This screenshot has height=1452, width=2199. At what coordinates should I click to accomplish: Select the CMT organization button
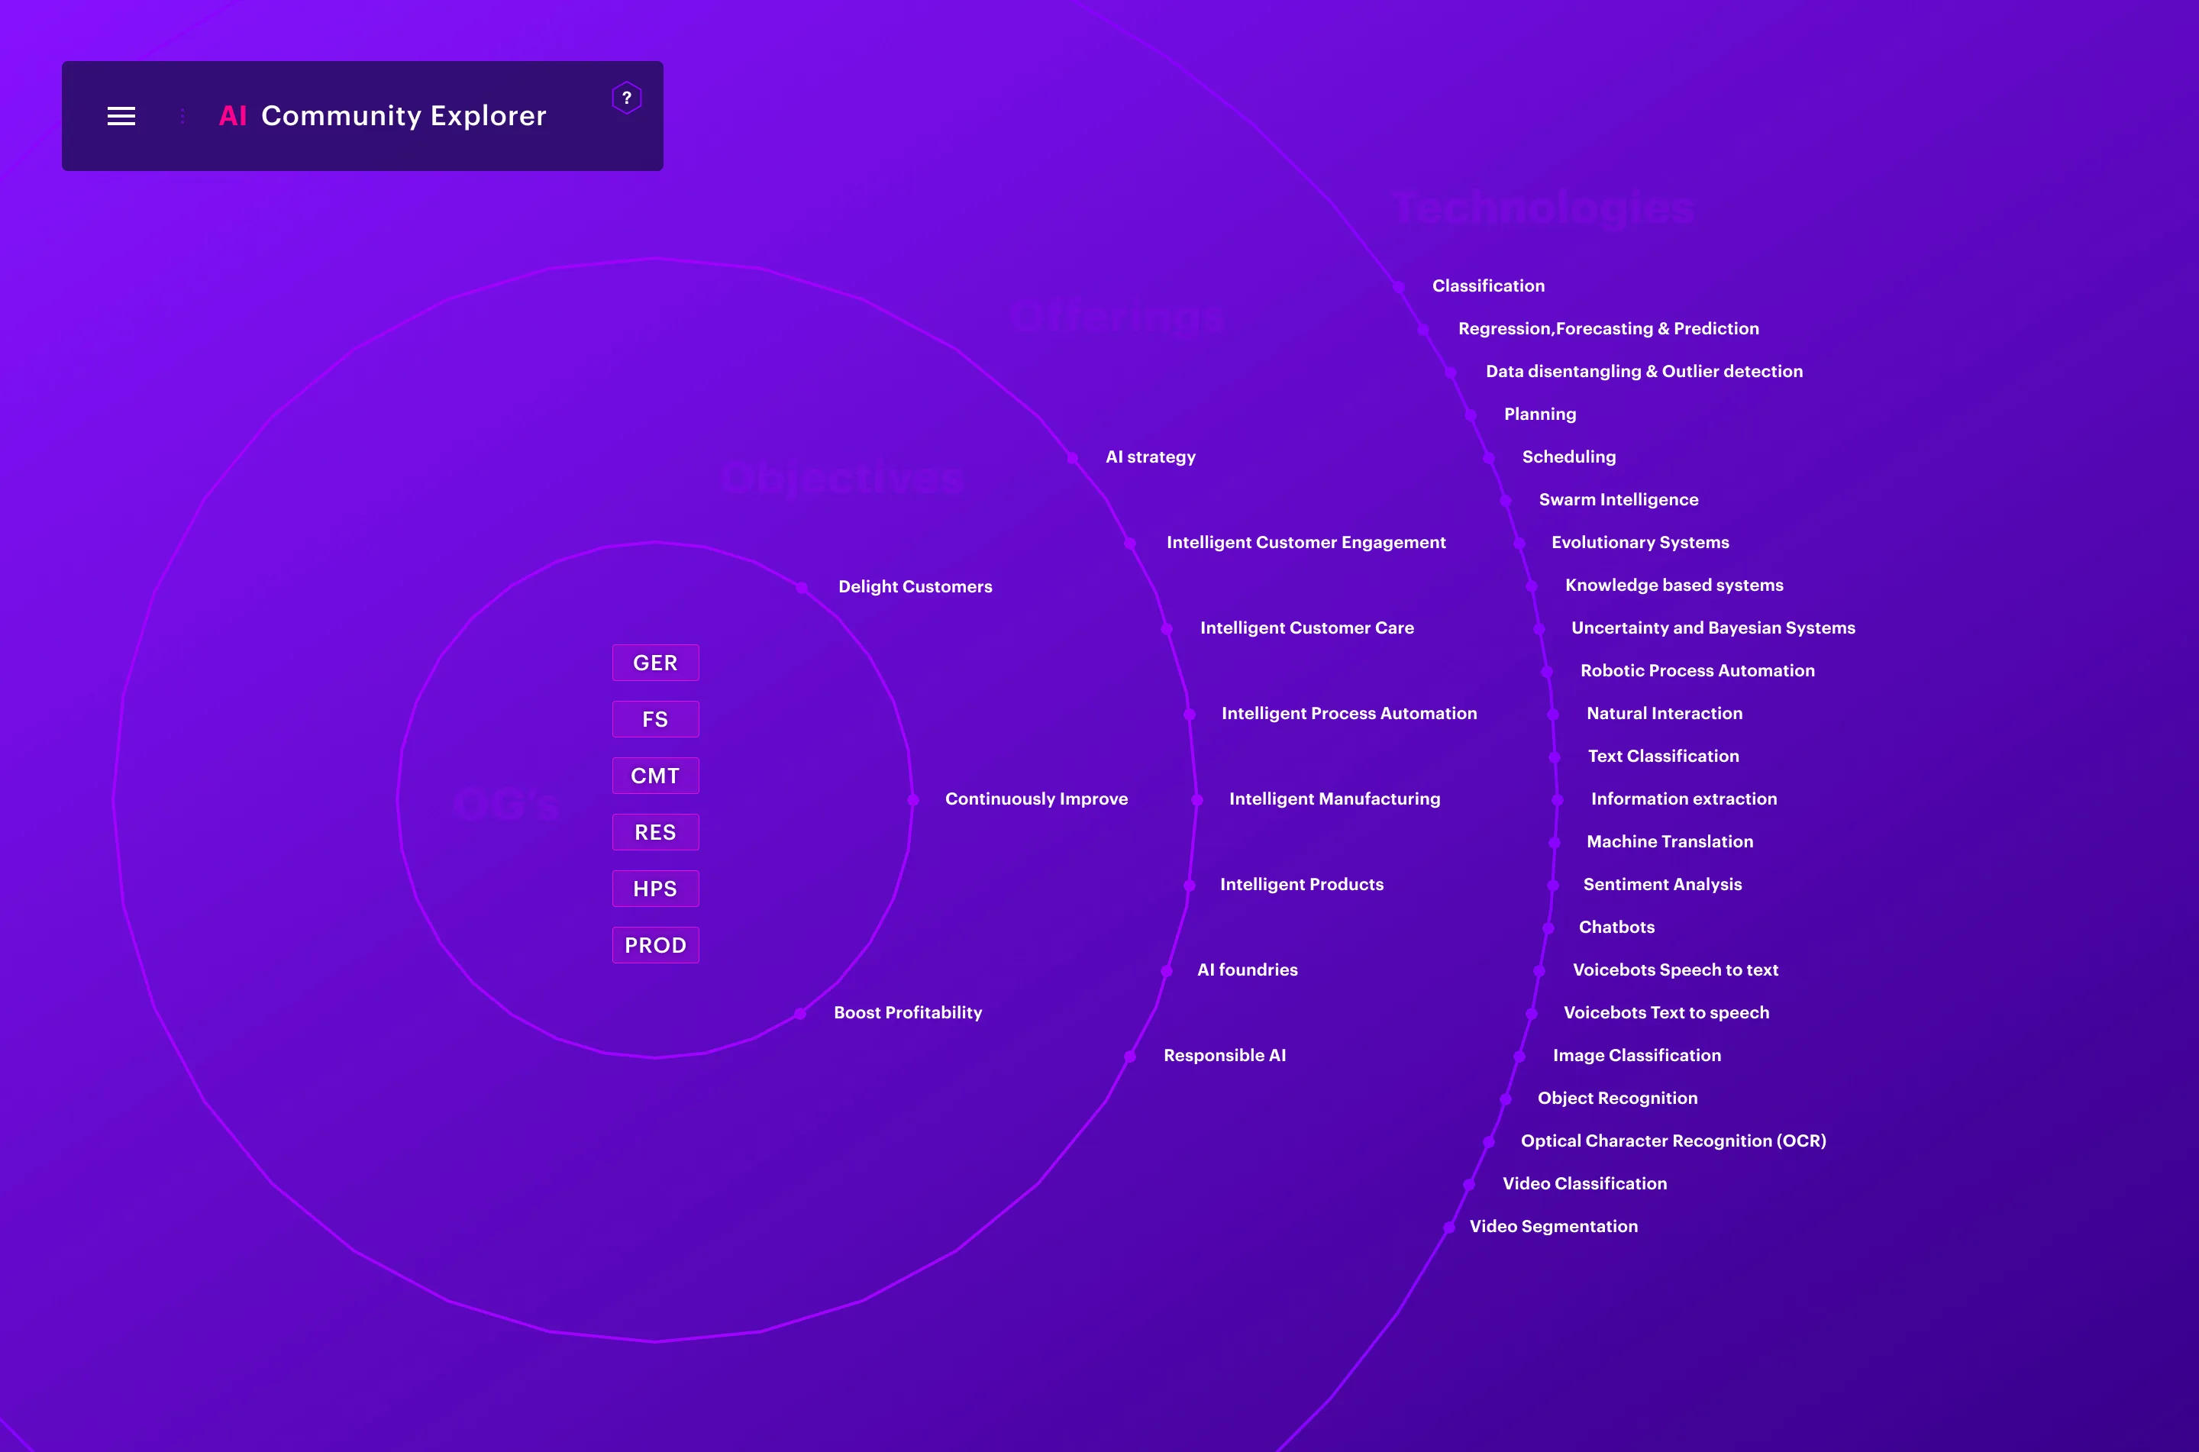click(656, 776)
